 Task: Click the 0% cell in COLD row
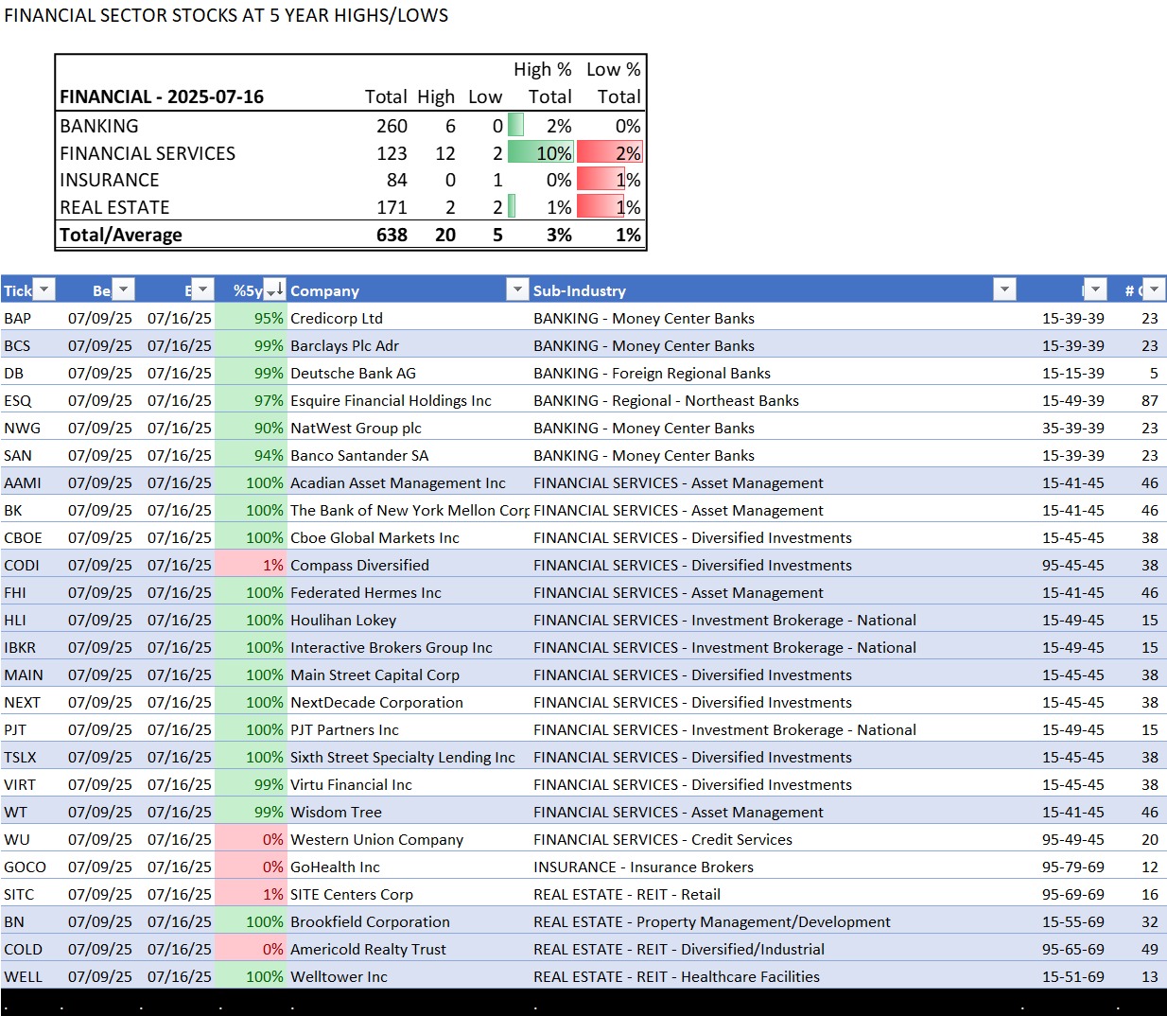[x=251, y=949]
